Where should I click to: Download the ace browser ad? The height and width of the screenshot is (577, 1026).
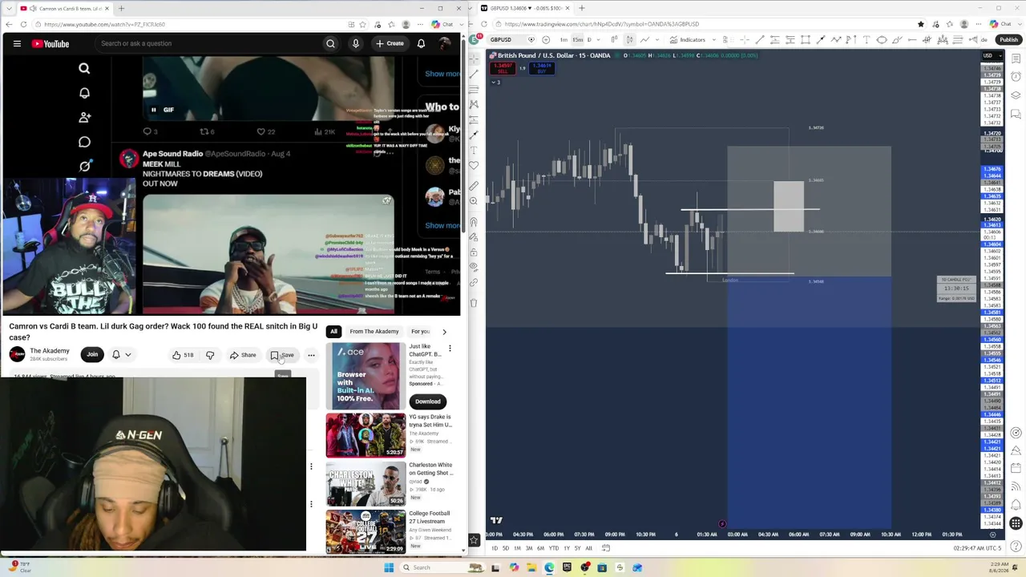pos(428,401)
